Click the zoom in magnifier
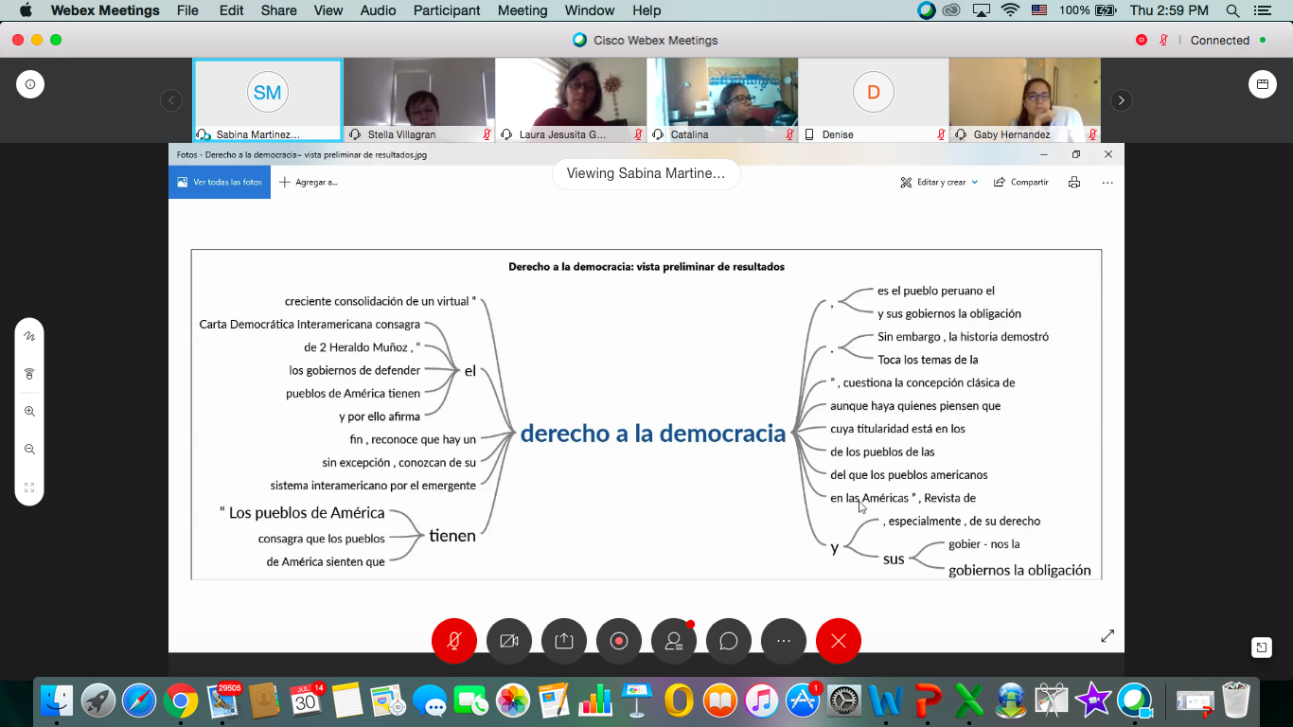The width and height of the screenshot is (1293, 727). pos(29,412)
